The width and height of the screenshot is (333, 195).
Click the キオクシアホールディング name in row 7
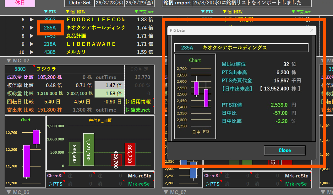pos(96,28)
